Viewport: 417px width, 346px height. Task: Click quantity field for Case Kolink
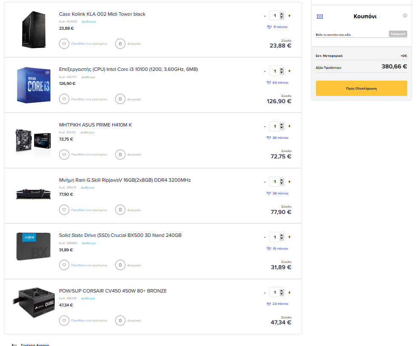click(x=277, y=16)
